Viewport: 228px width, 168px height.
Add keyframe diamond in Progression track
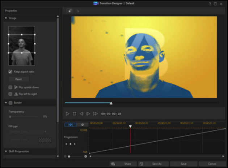click(71, 144)
